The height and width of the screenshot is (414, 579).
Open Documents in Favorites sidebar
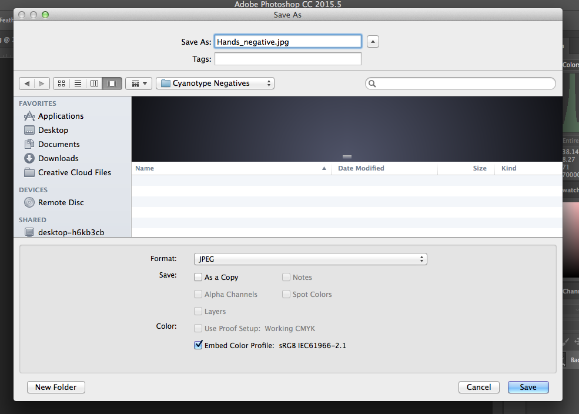point(52,144)
